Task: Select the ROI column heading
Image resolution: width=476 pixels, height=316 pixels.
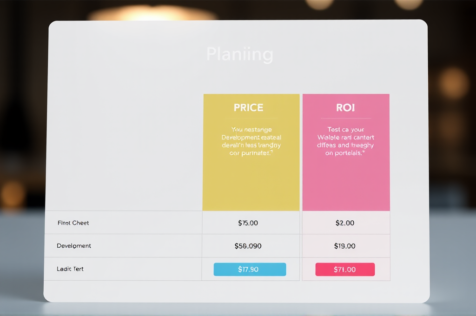Action: [345, 107]
